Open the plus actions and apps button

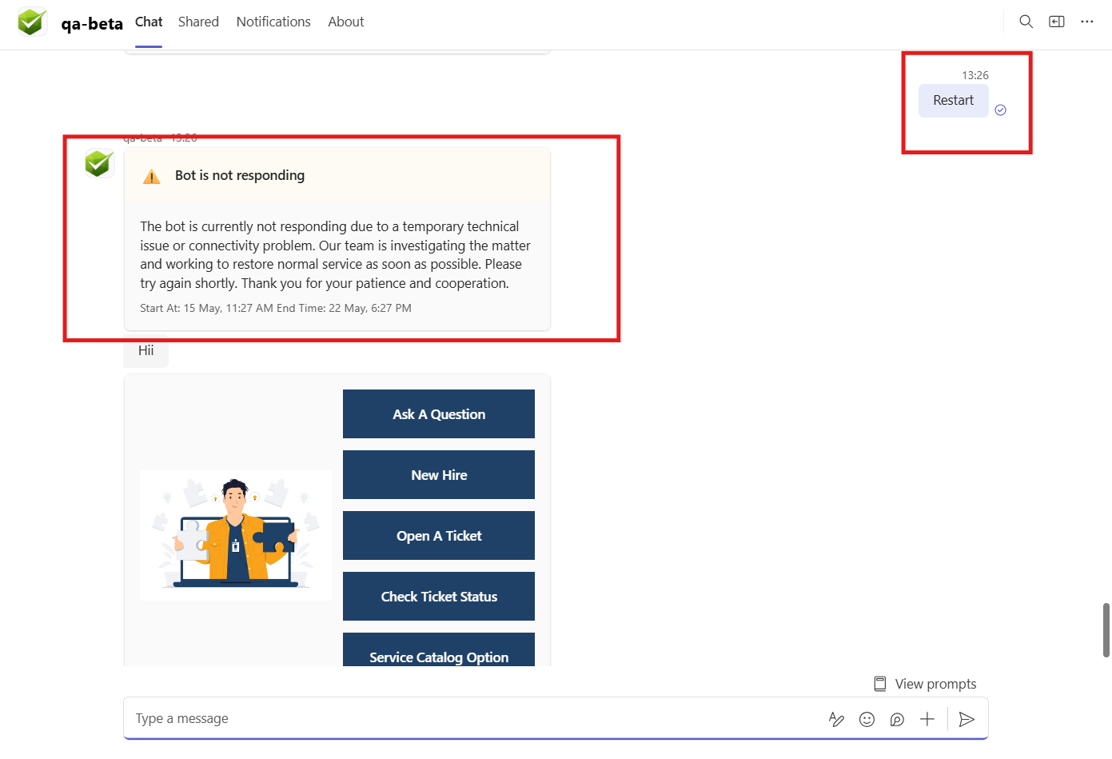[927, 719]
